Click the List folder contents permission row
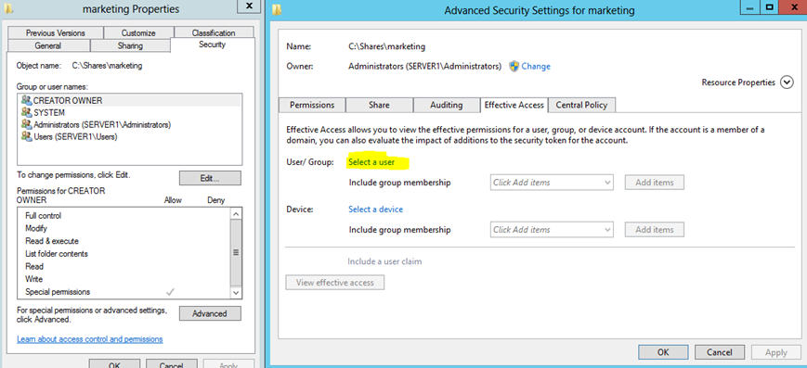Screen dimensions: 807x368 point(124,254)
